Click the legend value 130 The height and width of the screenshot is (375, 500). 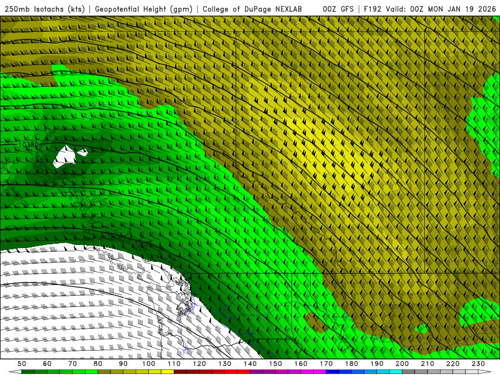point(225,364)
